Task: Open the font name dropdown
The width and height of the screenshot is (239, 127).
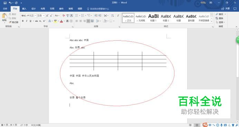Action: [36, 16]
